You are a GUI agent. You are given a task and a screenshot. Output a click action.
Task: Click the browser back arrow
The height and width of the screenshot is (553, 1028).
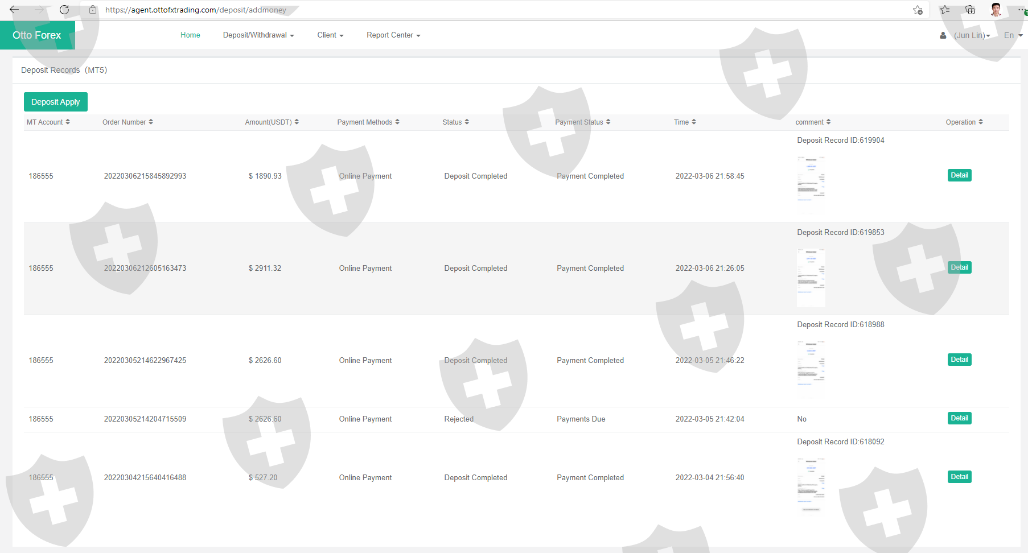pos(14,10)
